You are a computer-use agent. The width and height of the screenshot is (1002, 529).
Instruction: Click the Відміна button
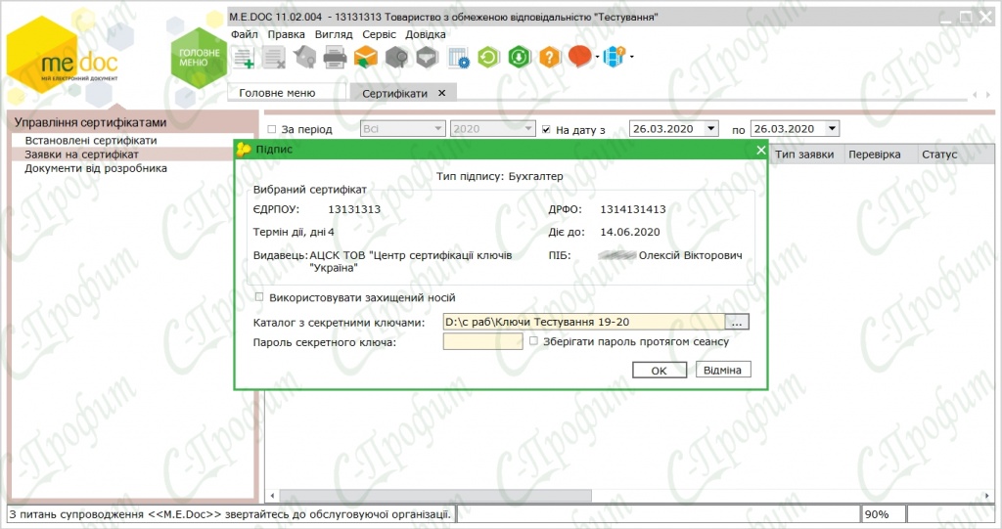pyautogui.click(x=723, y=370)
